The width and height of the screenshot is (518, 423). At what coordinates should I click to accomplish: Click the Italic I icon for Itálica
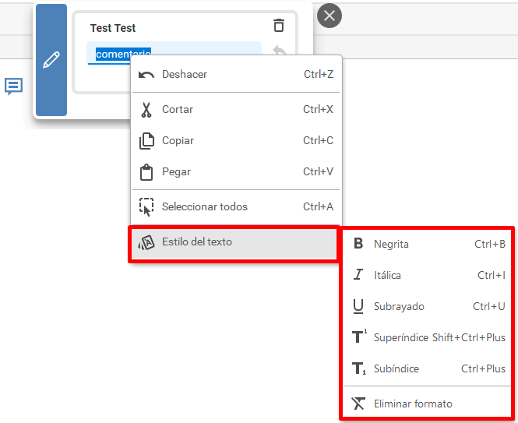coord(358,275)
